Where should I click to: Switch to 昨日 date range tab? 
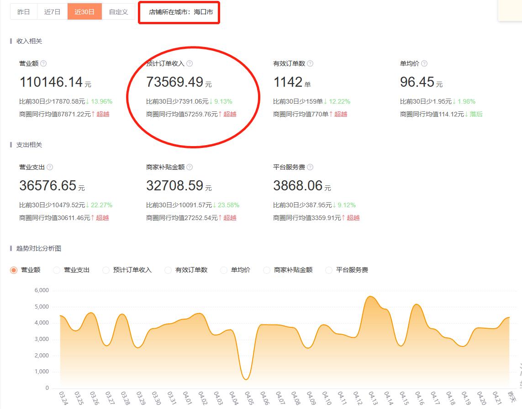pyautogui.click(x=24, y=12)
